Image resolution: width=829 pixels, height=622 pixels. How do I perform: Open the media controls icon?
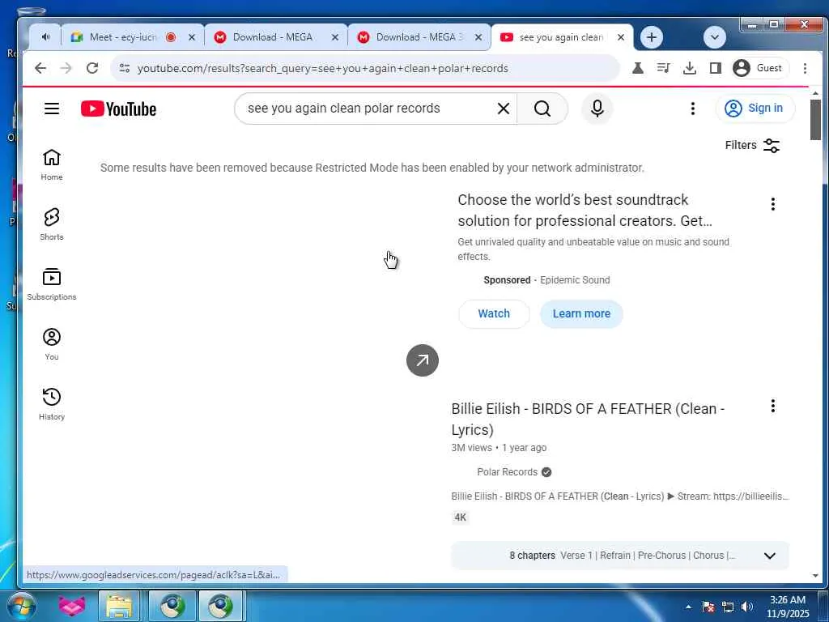point(664,68)
